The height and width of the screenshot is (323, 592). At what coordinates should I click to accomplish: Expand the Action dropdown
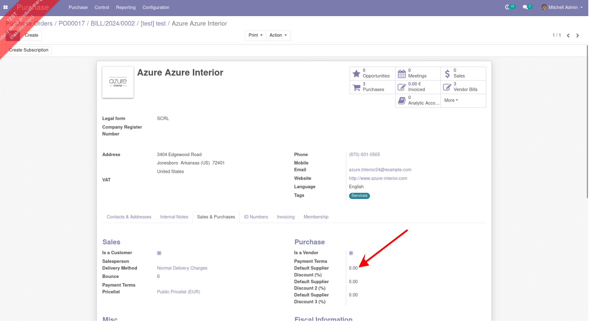pyautogui.click(x=278, y=35)
